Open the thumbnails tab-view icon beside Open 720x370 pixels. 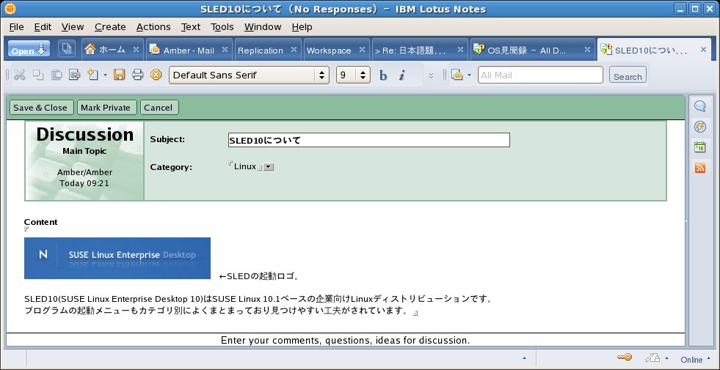[67, 48]
